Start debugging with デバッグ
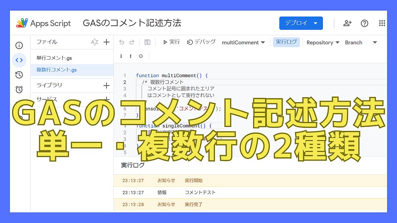Image resolution: width=397 pixels, height=223 pixels. pos(201,42)
